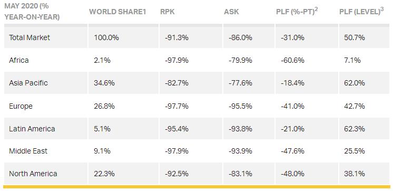Select Africa's 7.1% PLF level cell
393x191 pixels.
[352, 60]
